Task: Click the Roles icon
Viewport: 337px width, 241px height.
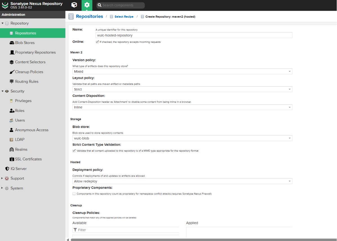Action: [x=12, y=111]
